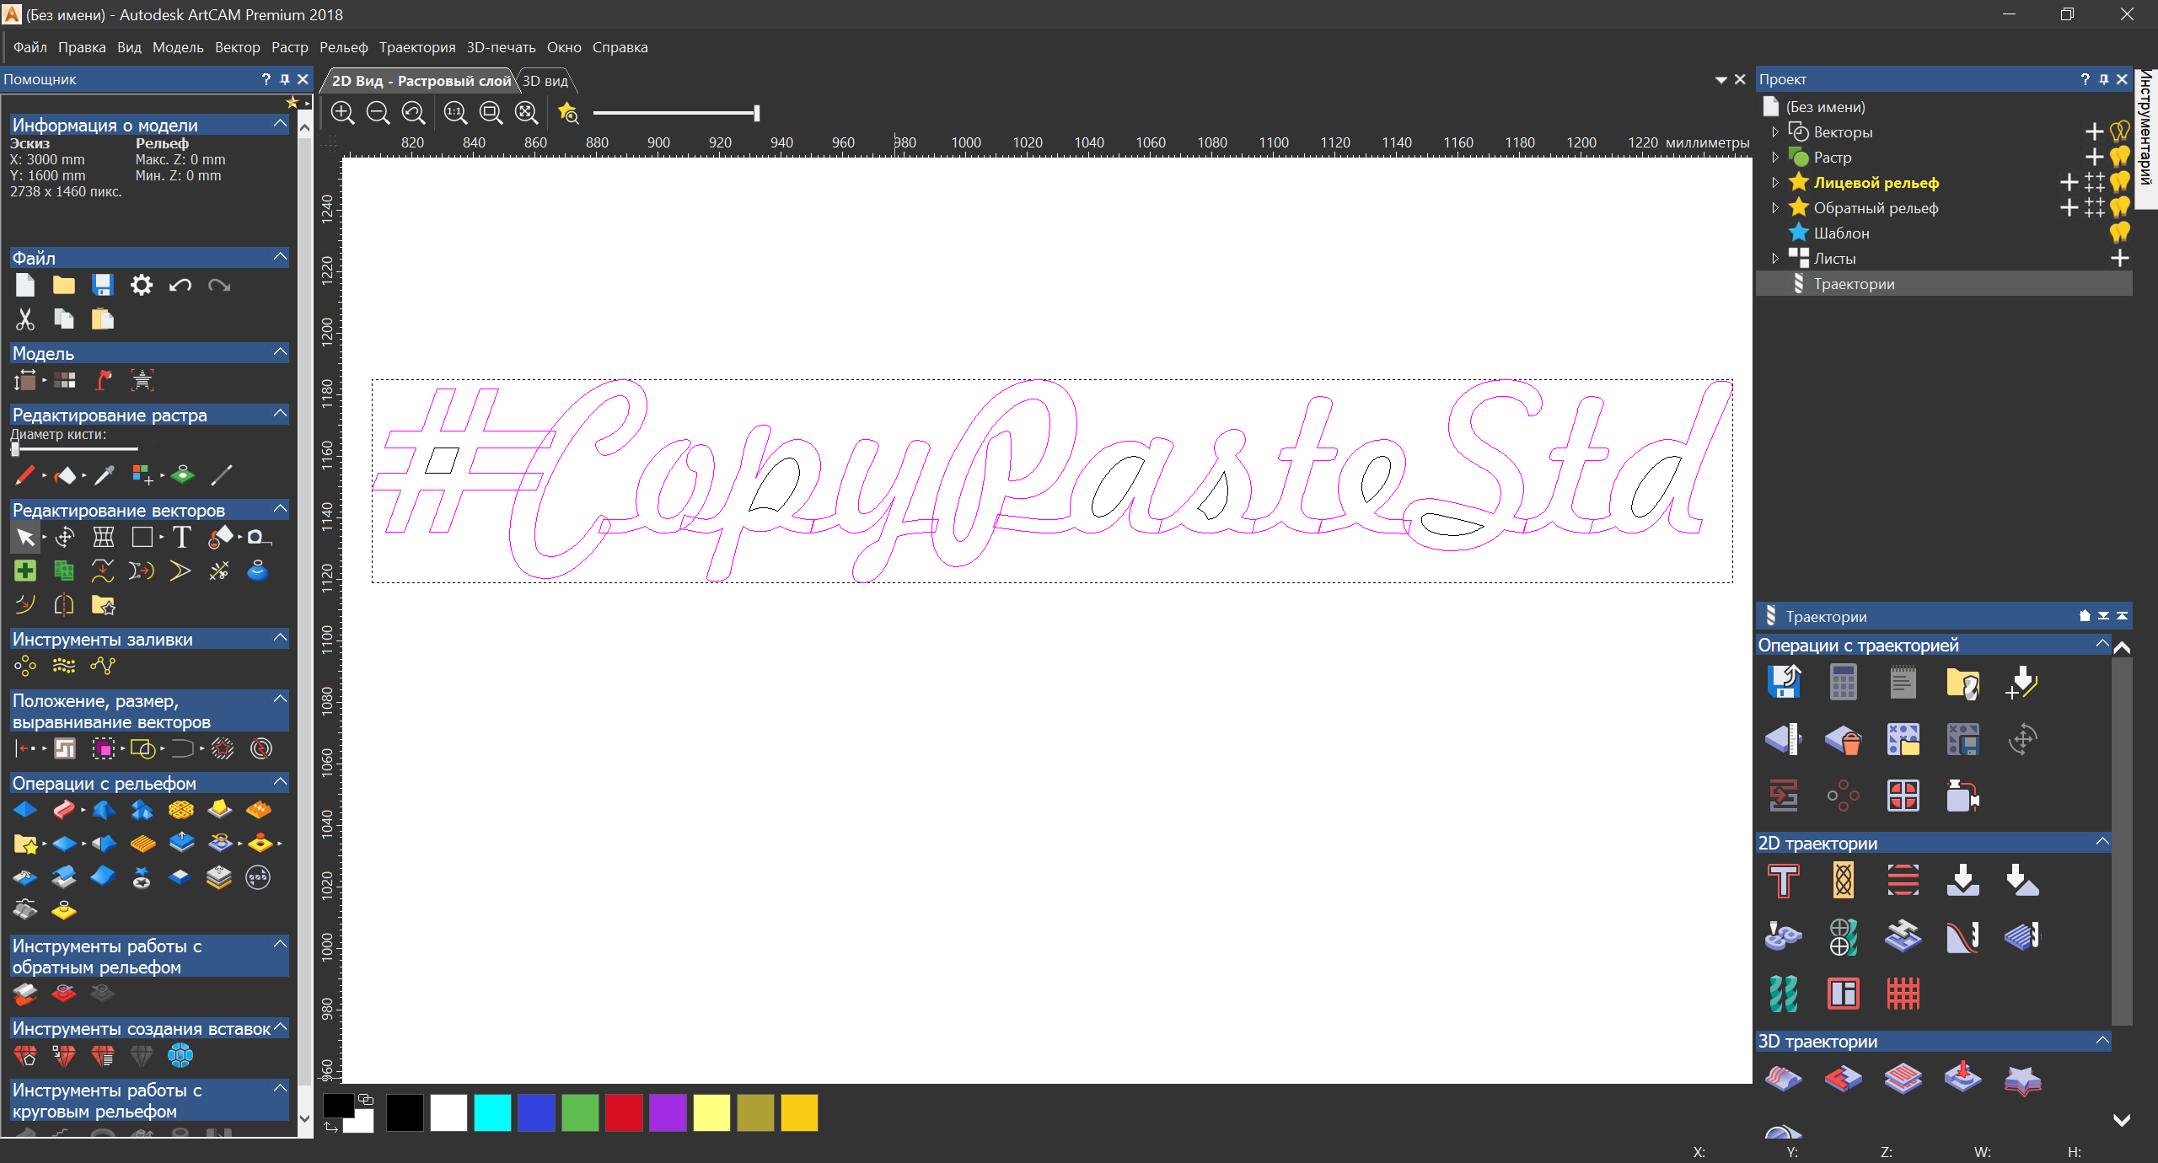The width and height of the screenshot is (2158, 1163).
Task: Click the Save file floppy icon
Action: [x=103, y=286]
